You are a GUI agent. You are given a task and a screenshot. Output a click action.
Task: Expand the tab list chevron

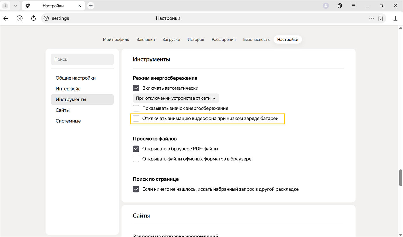(x=15, y=6)
